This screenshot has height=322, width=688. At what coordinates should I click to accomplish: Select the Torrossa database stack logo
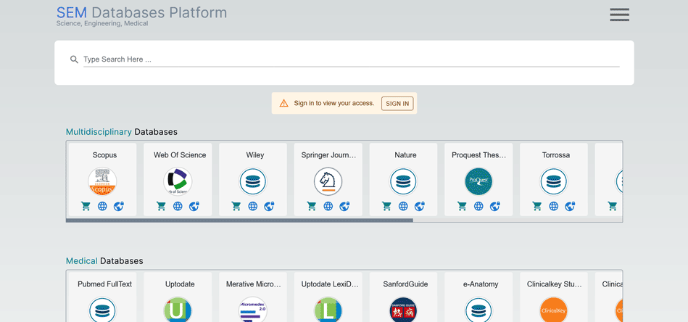[x=554, y=181]
